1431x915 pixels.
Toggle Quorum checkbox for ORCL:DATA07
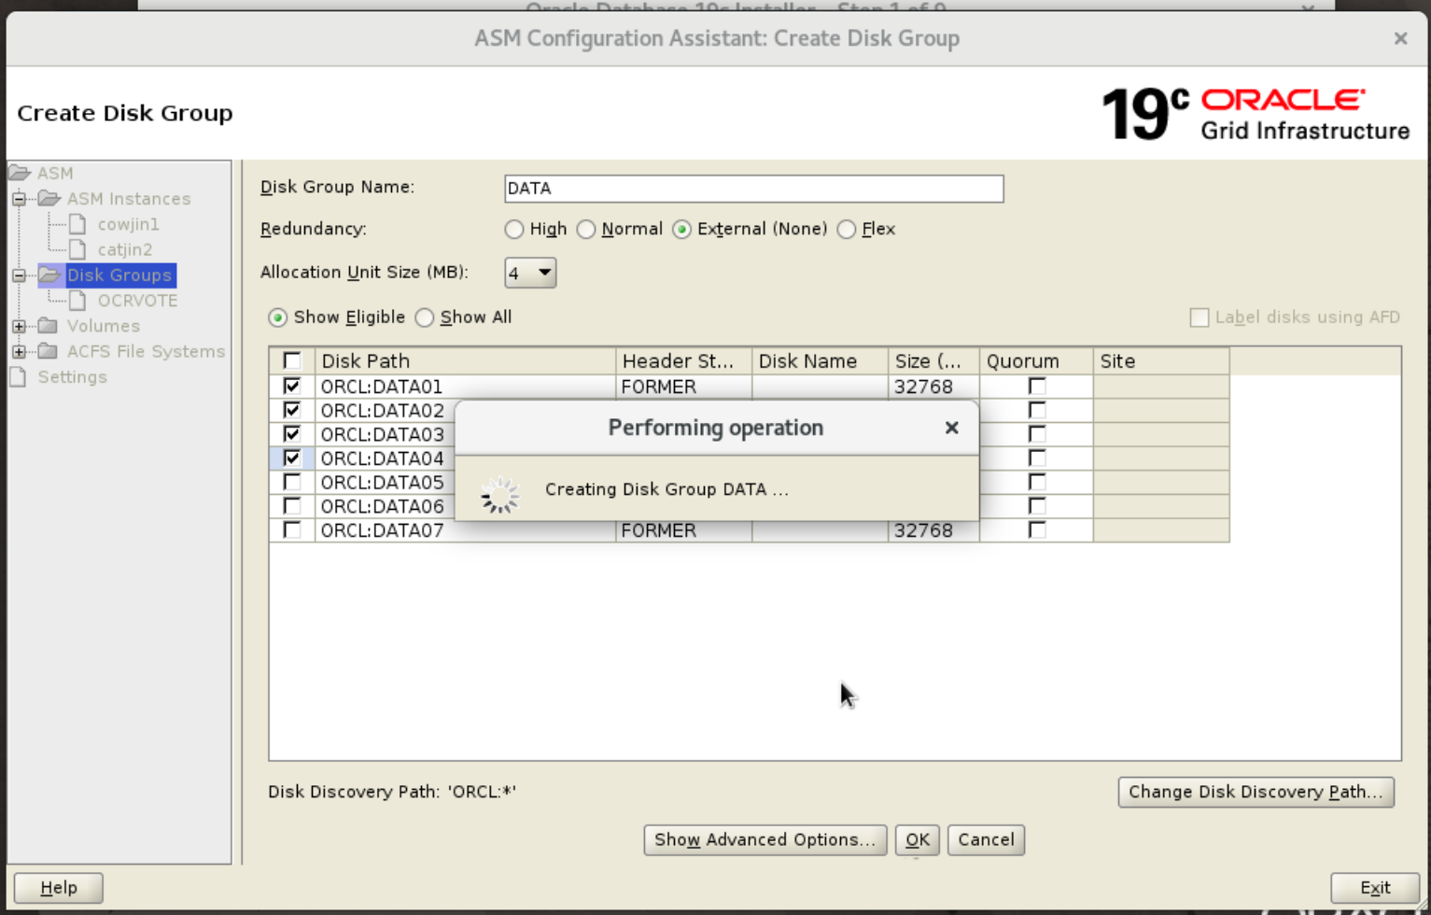(1037, 529)
